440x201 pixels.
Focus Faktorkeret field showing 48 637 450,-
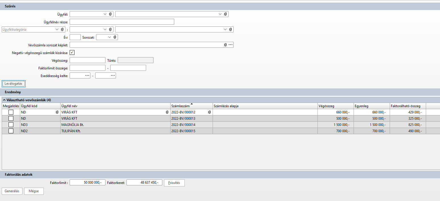pos(144,183)
